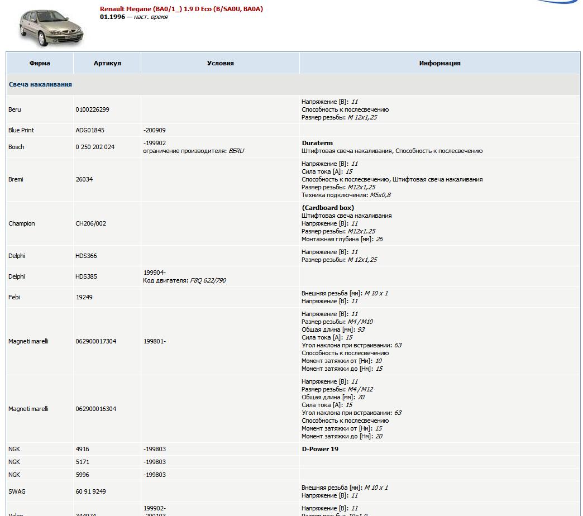Select article 0 250 202 024
The image size is (583, 516).
coord(95,147)
